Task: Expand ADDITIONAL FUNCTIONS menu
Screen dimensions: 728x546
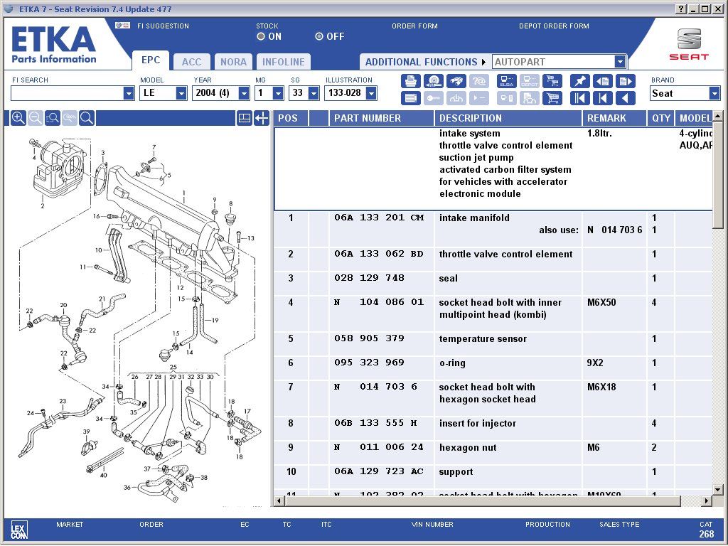Action: pyautogui.click(x=425, y=62)
